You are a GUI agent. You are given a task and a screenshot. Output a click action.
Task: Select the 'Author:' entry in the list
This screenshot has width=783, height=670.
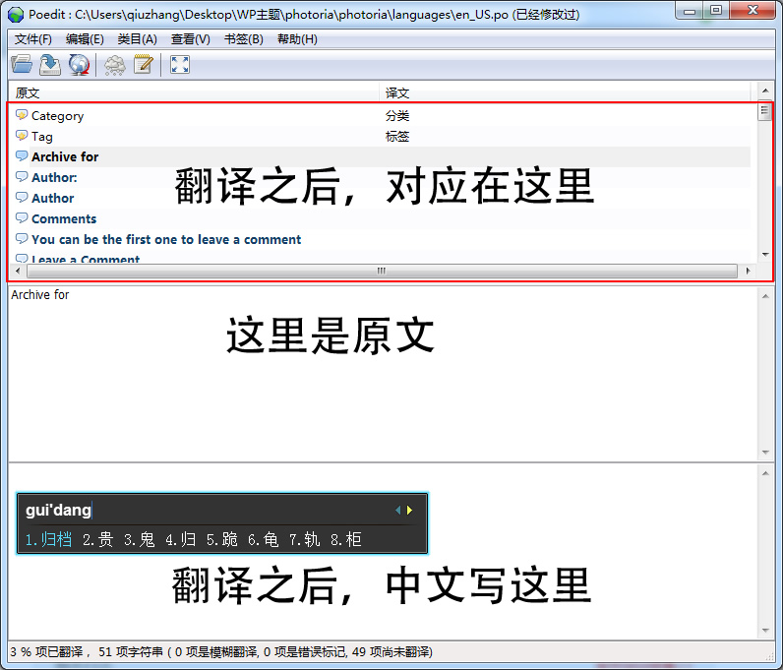(54, 178)
